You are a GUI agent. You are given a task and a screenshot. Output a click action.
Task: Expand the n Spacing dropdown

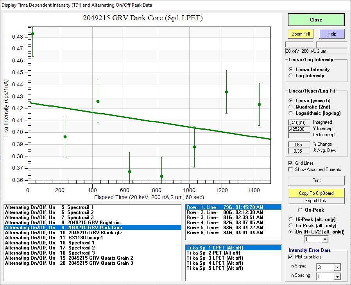pyautogui.click(x=337, y=277)
